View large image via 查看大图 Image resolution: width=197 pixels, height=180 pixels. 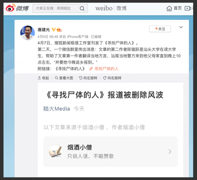64,78
